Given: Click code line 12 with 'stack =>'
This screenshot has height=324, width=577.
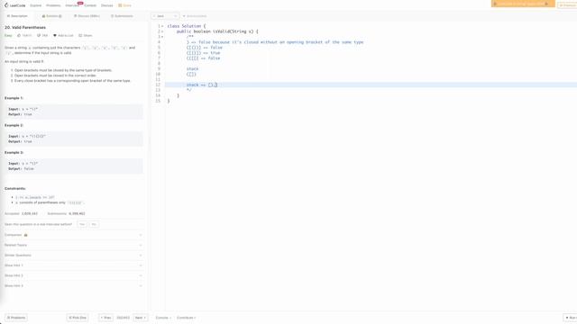Looking at the screenshot, I should 371,85.
